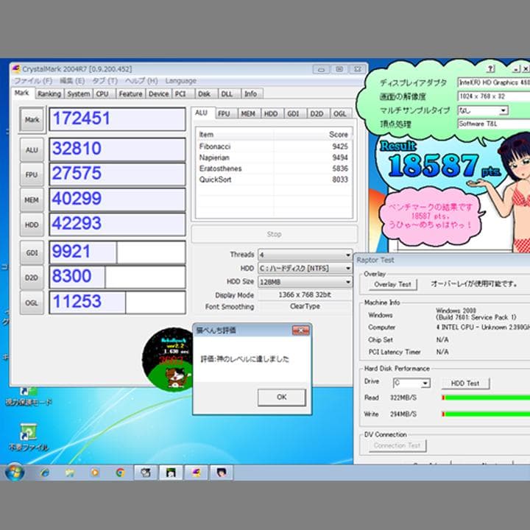Click the Stop button
Screen dimensions: 530x530
click(x=274, y=234)
